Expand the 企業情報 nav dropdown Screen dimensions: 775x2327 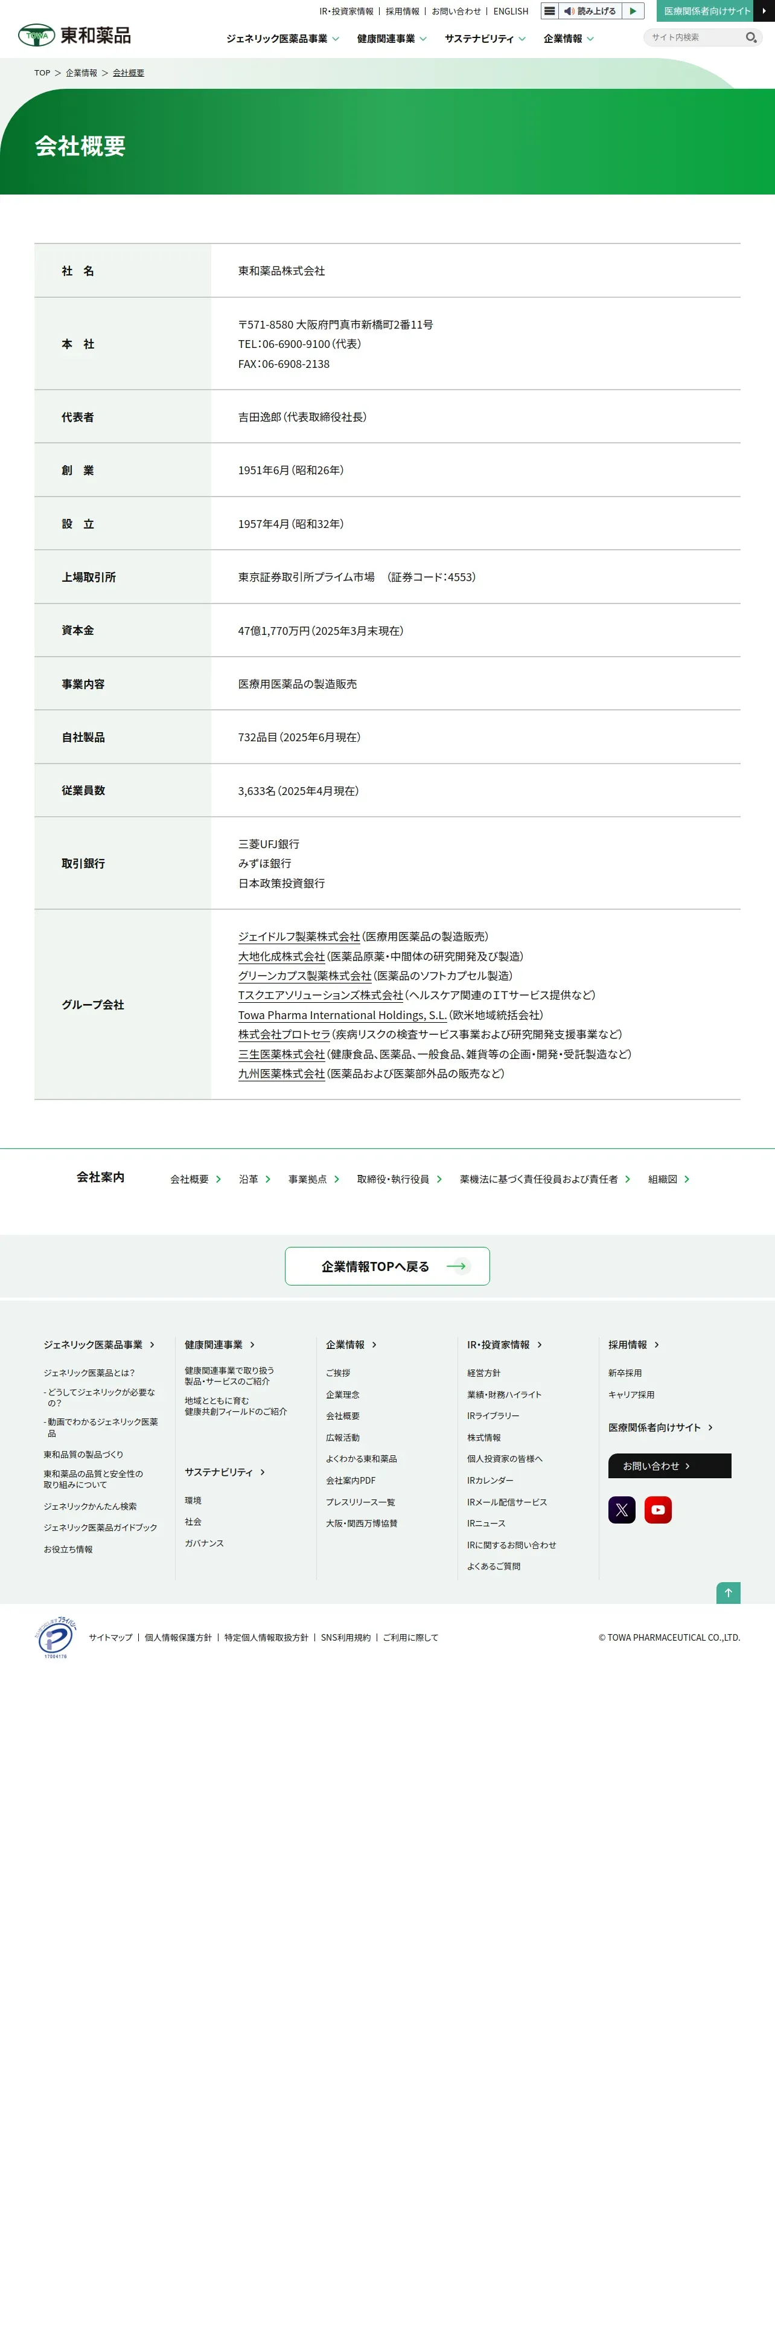pyautogui.click(x=569, y=39)
